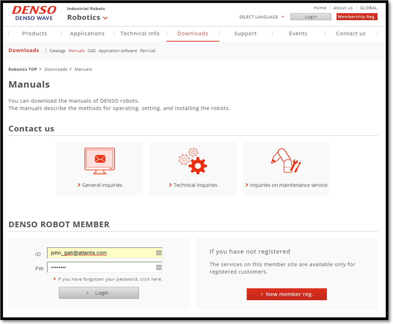
Task: Select the Technical Inquiries gears icon
Action: click(193, 161)
